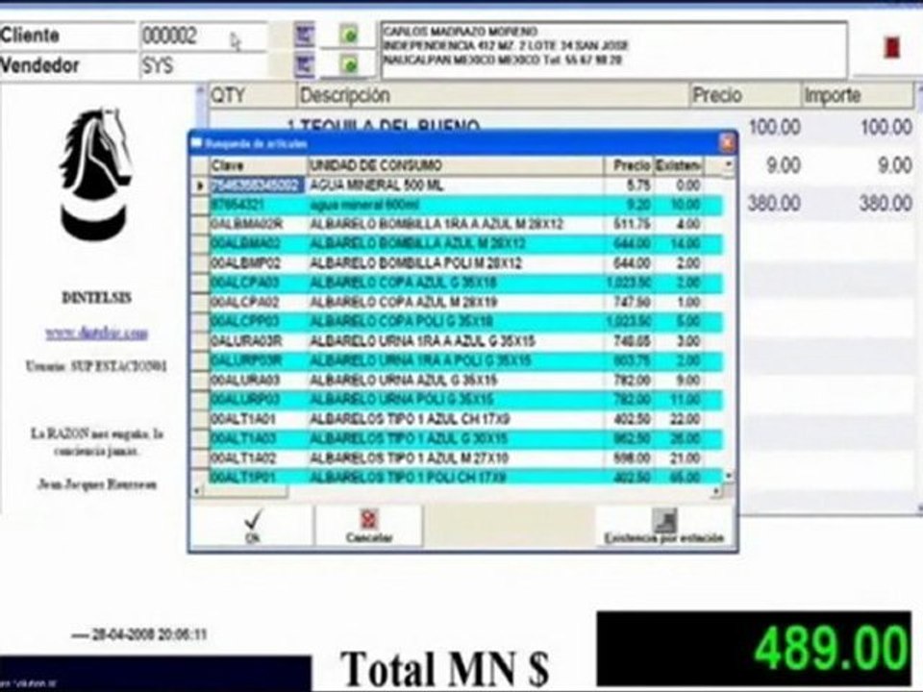
Task: Click the scroll-up arrow of the article list
Action: 728,165
